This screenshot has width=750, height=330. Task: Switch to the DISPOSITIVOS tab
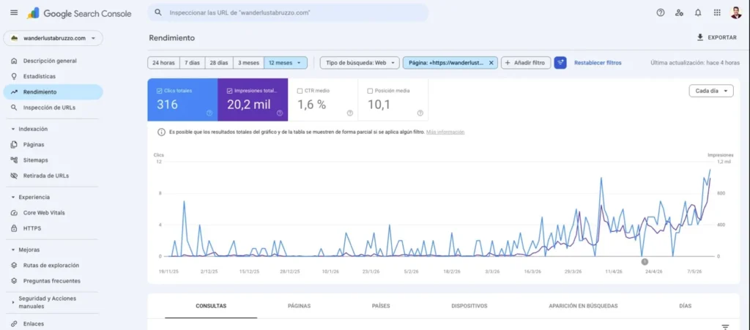(x=469, y=306)
